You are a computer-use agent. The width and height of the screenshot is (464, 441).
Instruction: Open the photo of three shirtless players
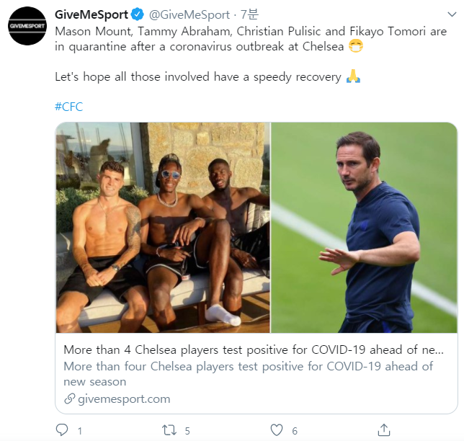(163, 227)
